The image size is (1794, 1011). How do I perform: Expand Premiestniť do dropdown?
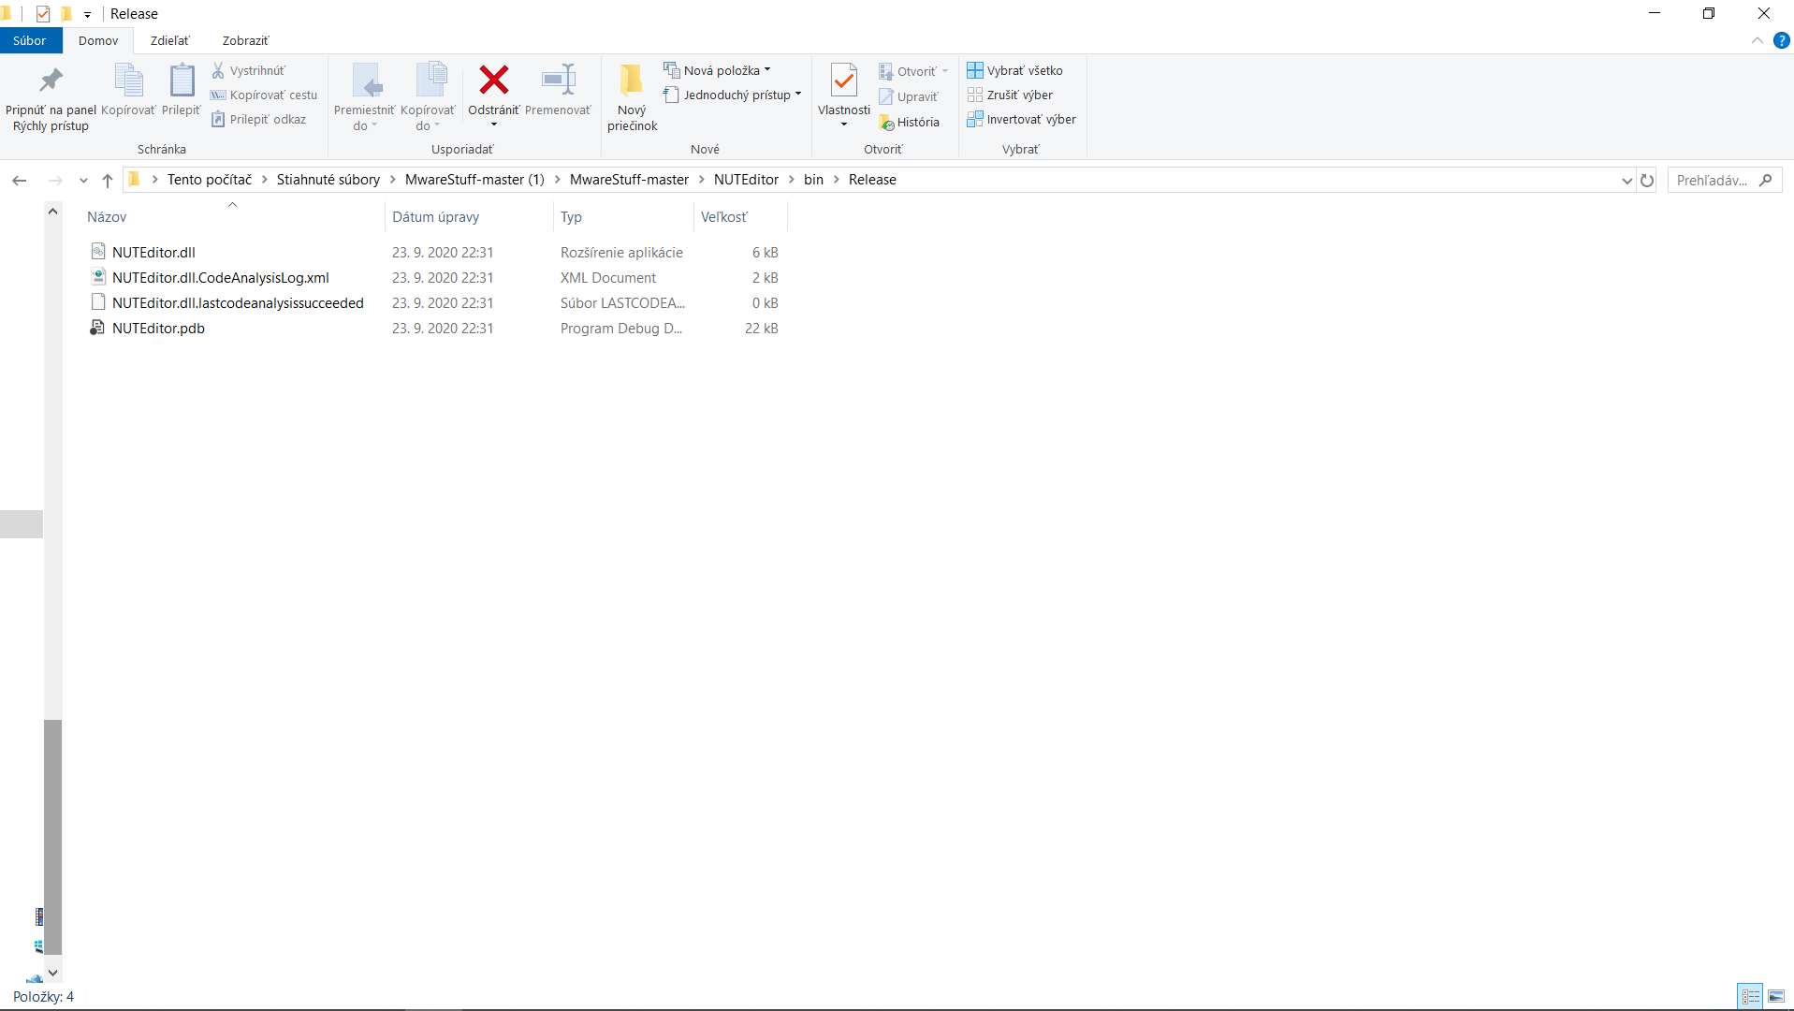tap(374, 125)
